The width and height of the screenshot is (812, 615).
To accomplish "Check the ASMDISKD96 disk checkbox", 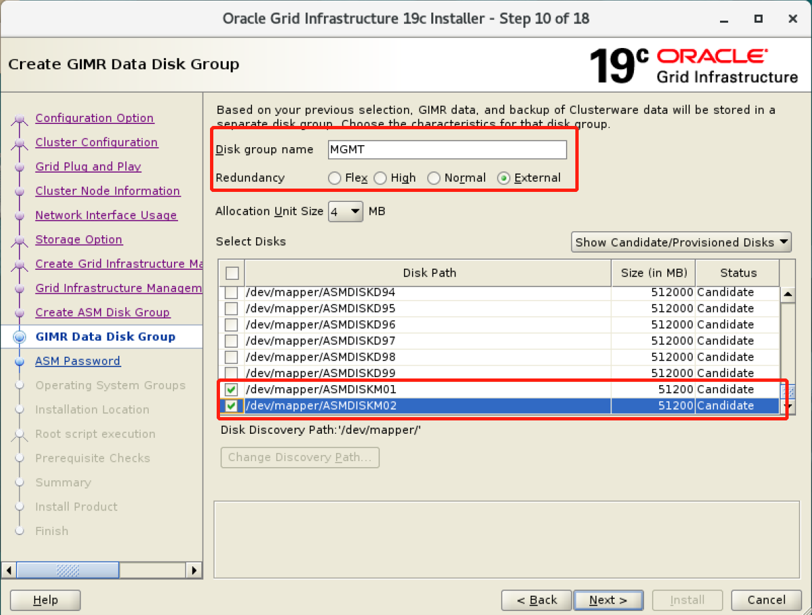I will coord(231,324).
